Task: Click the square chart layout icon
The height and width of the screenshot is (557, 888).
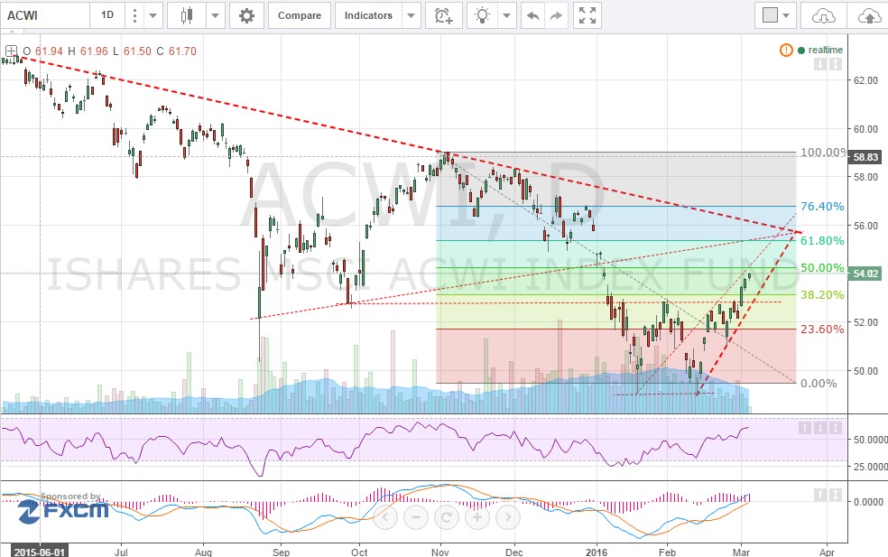Action: [770, 15]
